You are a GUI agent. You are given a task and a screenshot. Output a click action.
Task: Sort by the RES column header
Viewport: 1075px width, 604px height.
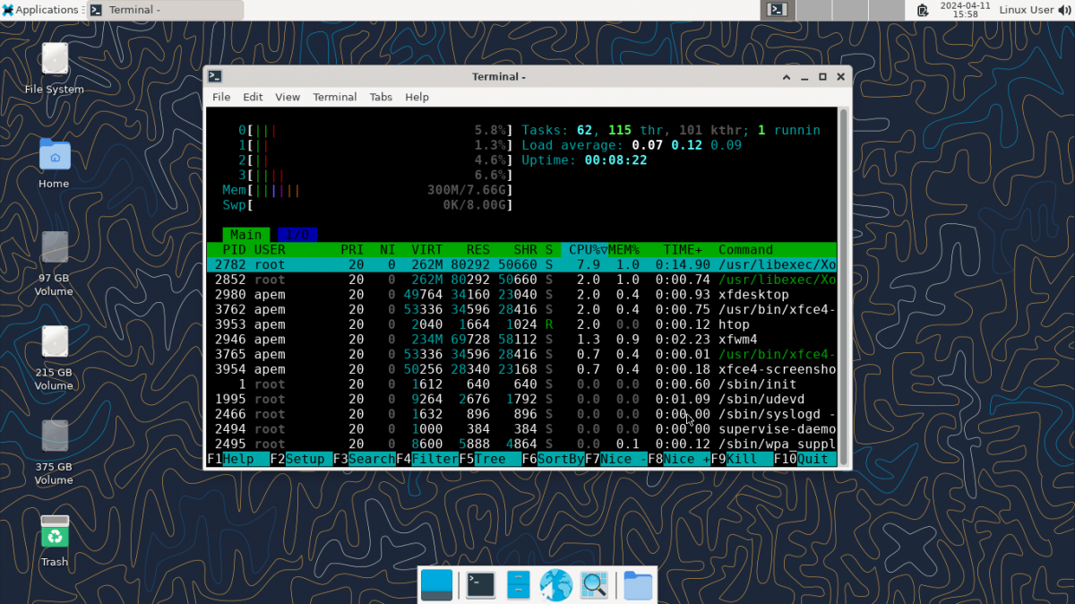(x=477, y=250)
